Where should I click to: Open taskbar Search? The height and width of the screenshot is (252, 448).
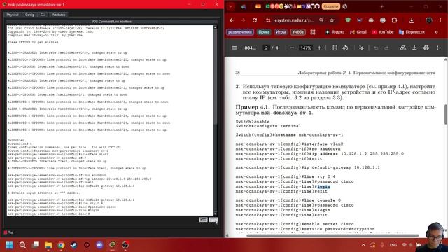[22, 245]
